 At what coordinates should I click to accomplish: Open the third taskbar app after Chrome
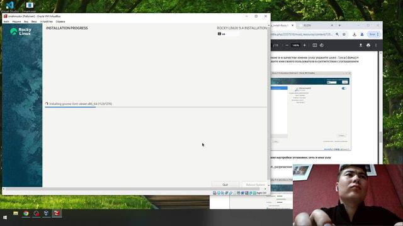point(37,213)
